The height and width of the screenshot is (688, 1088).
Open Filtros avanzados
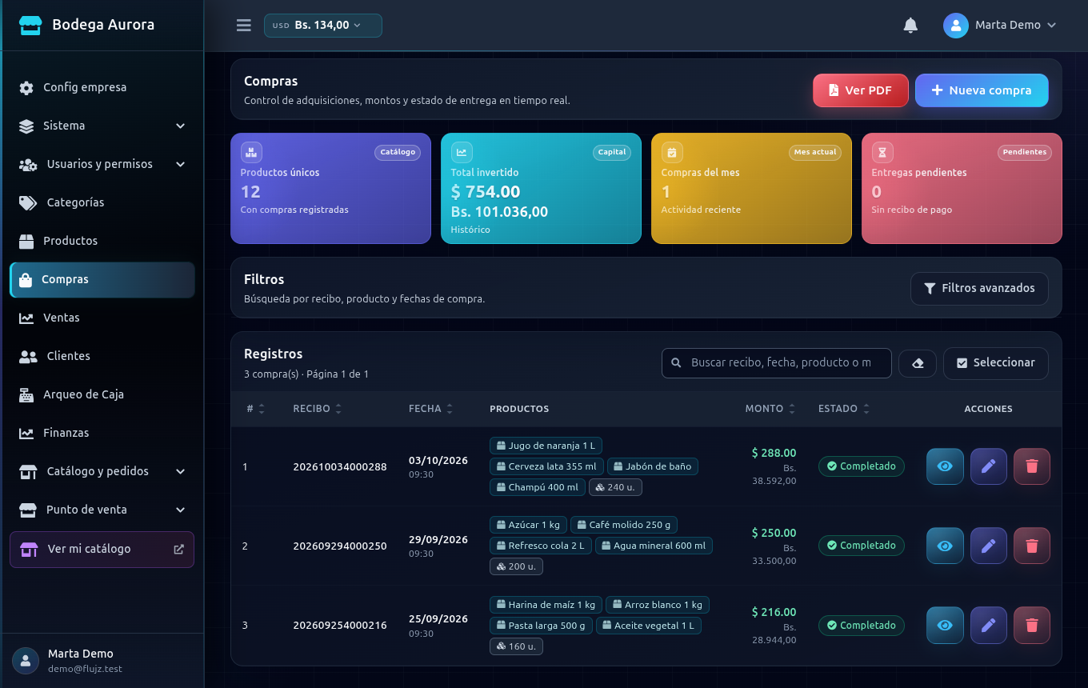[979, 289]
